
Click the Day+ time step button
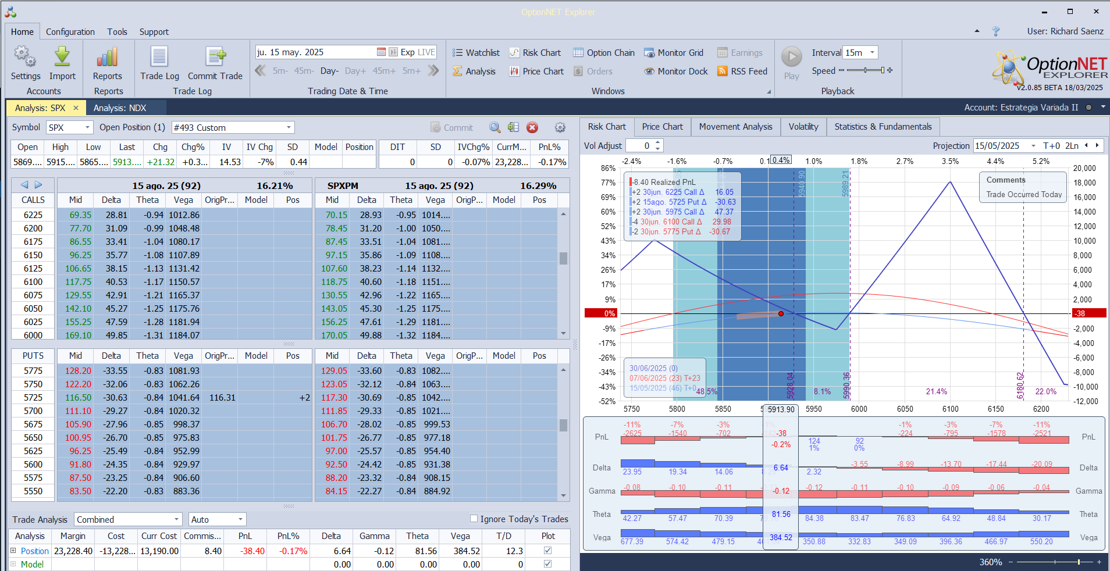point(355,71)
